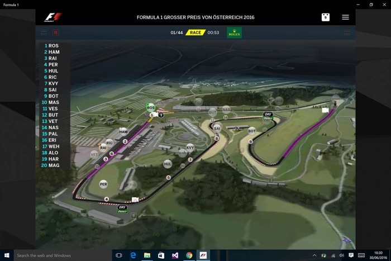Pause the live timing playback
Image resolution: width=391 pixels, height=261 pixels.
pyautogui.click(x=56, y=32)
